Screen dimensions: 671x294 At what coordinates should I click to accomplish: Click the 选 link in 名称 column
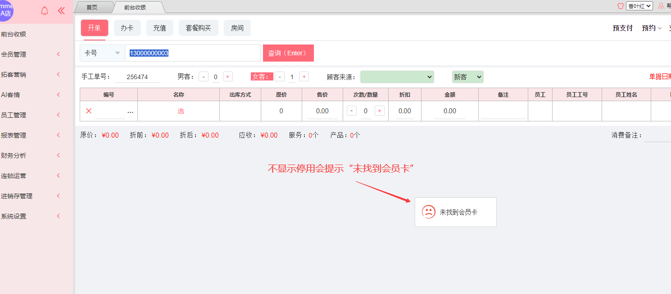[181, 111]
